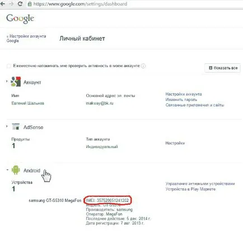Image resolution: width=243 pixels, height=235 pixels.
Task: Click the name Евгений Шальнов
Action: tap(28, 103)
